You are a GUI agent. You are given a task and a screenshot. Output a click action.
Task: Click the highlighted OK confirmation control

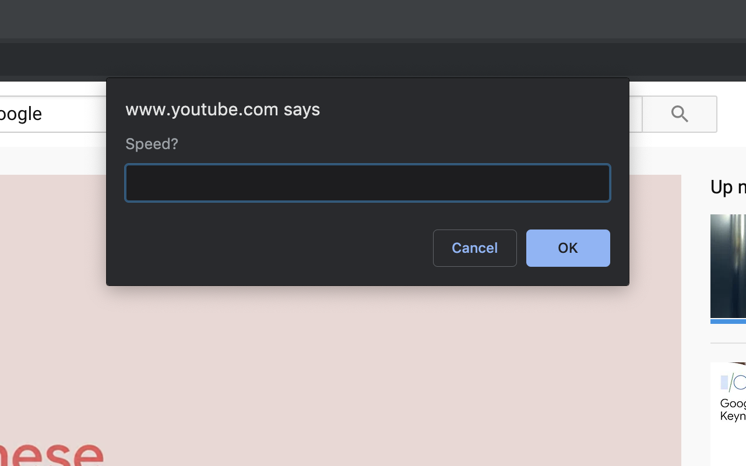(568, 248)
